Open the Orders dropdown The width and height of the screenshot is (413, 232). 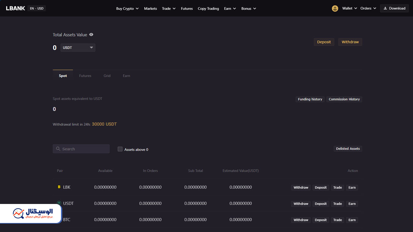368,8
